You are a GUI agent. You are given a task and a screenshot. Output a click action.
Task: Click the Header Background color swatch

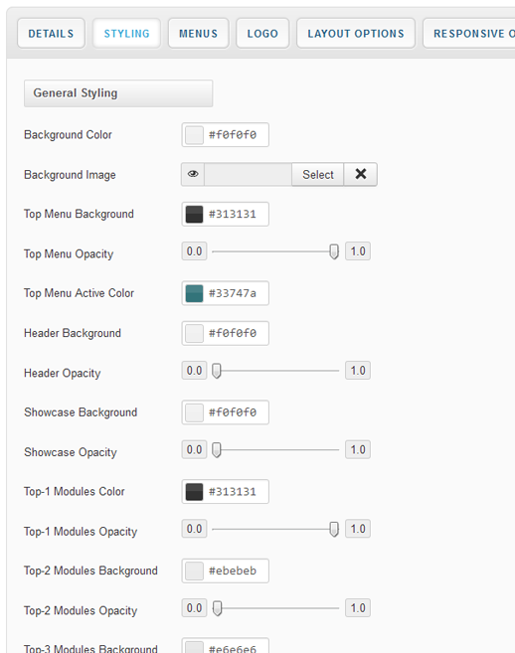194,333
